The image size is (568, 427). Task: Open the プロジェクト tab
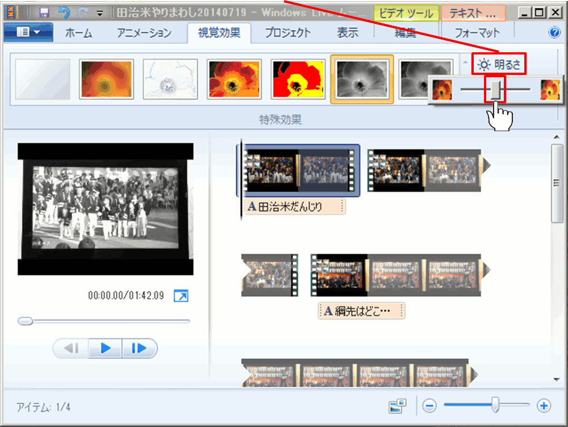[x=287, y=33]
